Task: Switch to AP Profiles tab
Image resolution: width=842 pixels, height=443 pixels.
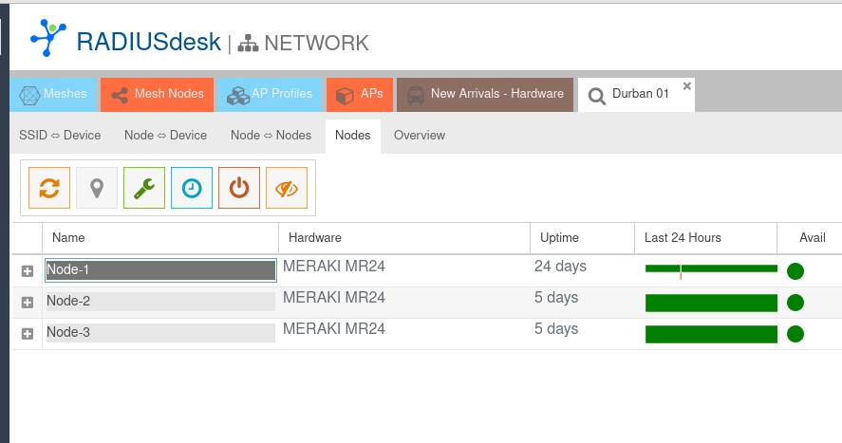Action: pos(271,94)
